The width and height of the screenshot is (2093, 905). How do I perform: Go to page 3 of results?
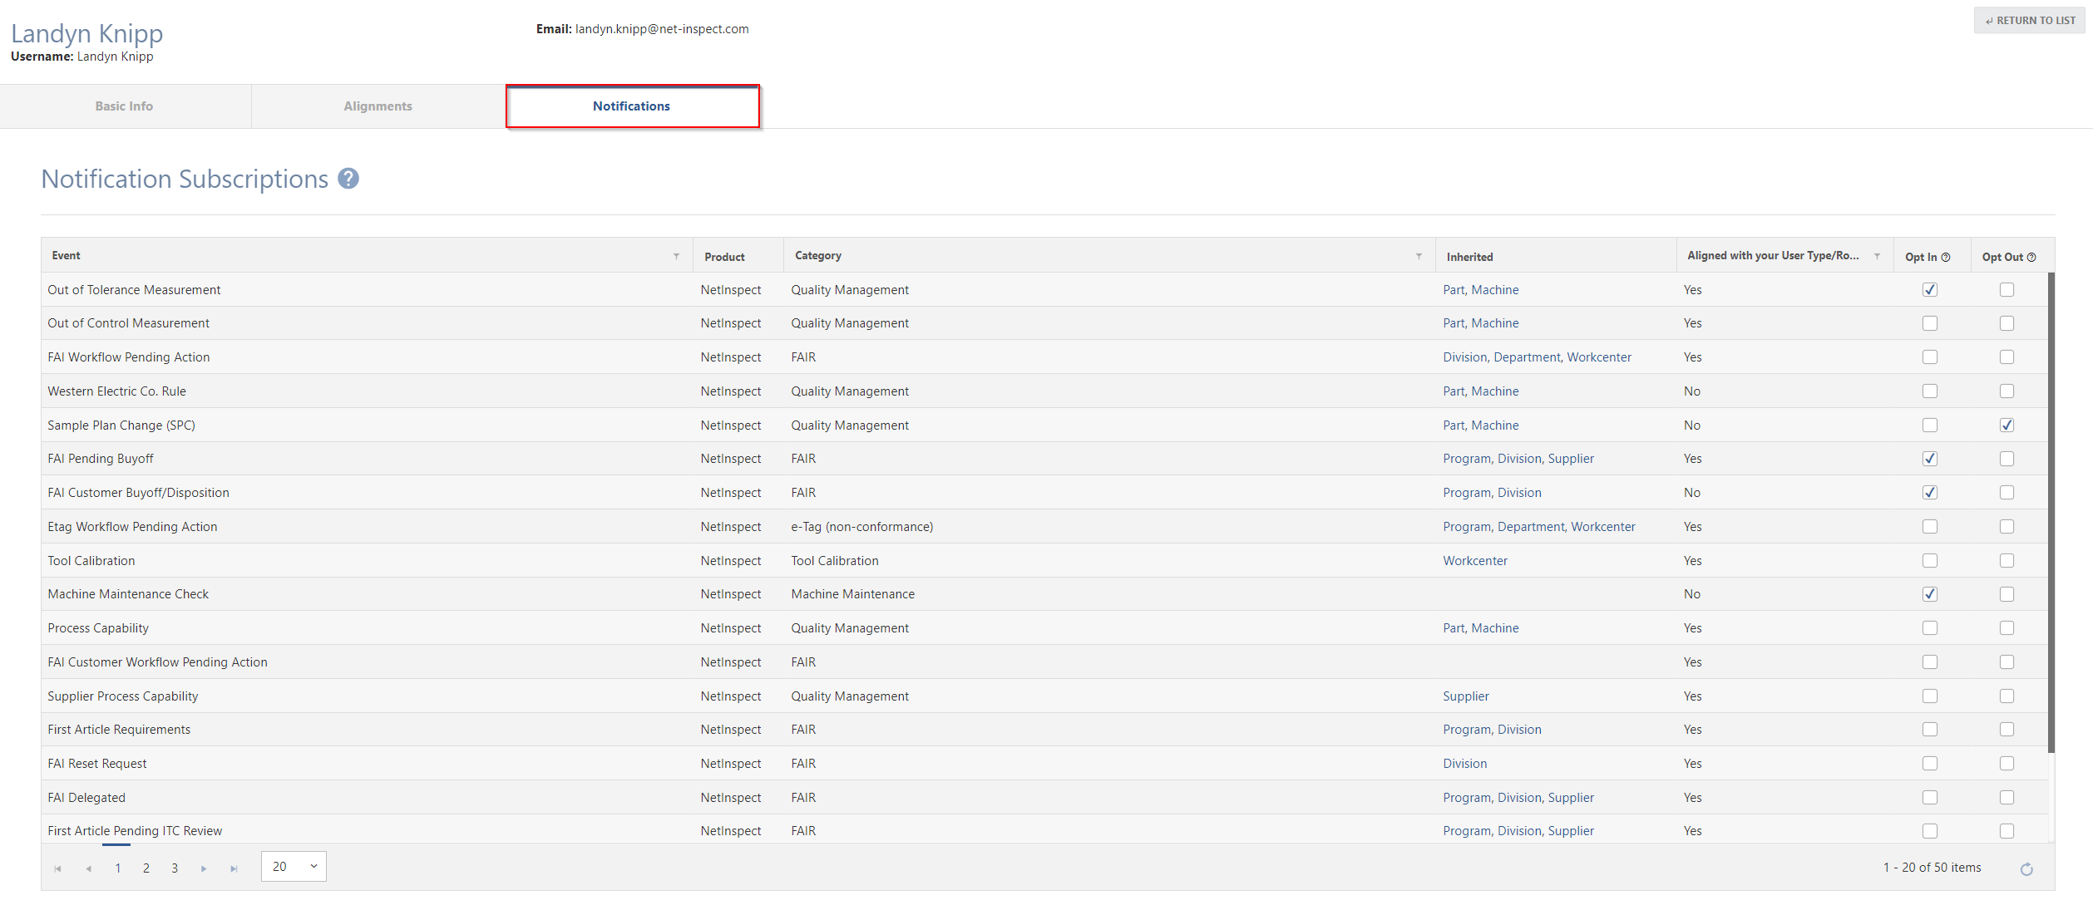click(175, 868)
